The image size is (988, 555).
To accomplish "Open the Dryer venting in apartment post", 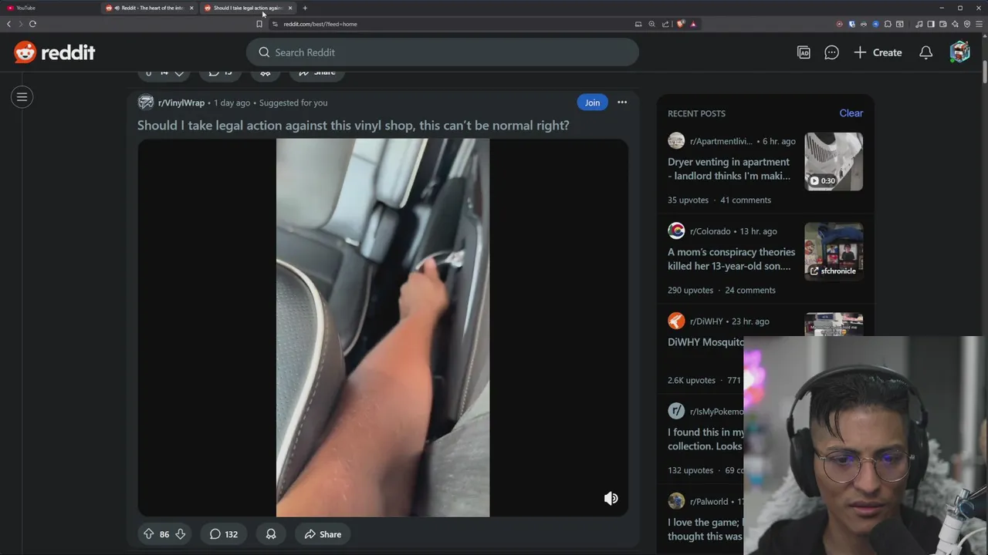I will point(729,169).
